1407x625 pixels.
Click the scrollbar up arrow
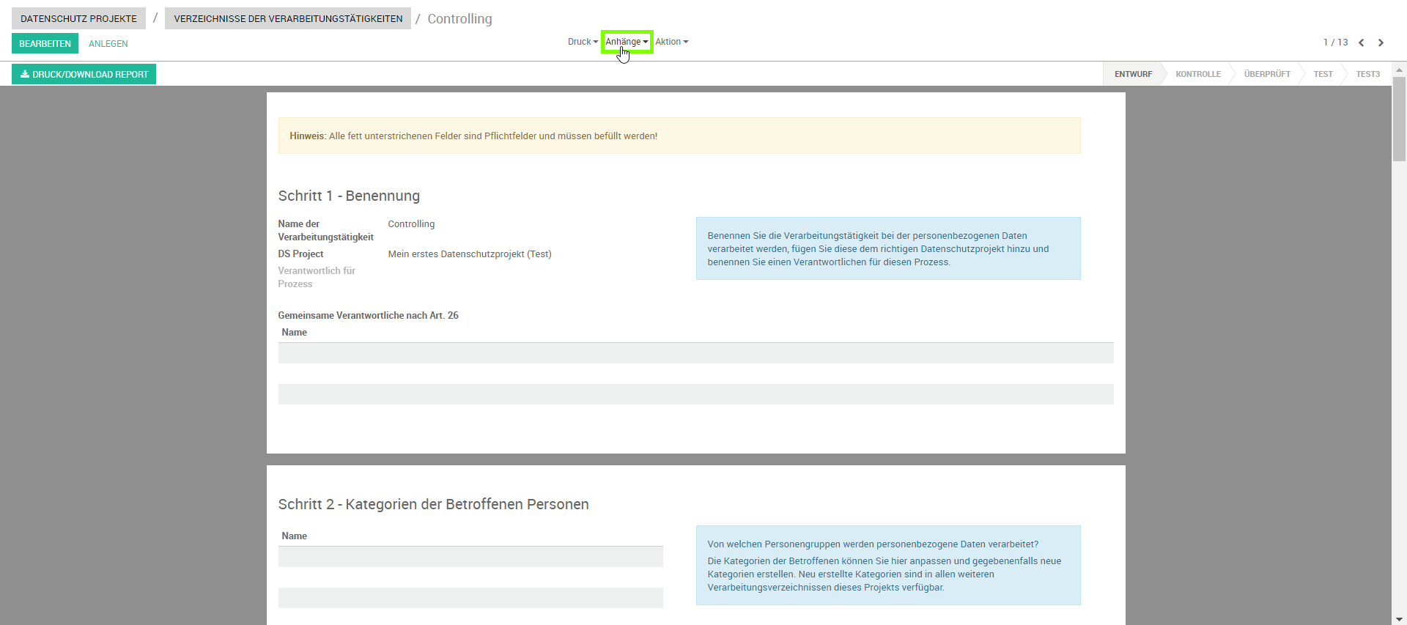1399,71
